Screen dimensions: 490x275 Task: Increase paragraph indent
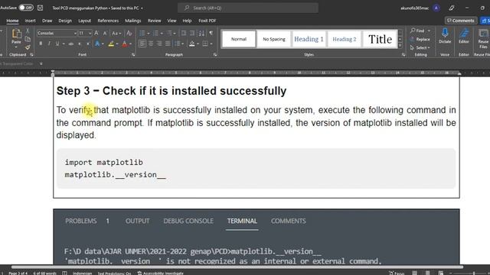click(192, 33)
